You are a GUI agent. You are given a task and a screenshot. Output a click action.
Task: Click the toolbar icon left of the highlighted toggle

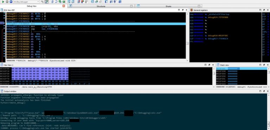click(42, 2)
